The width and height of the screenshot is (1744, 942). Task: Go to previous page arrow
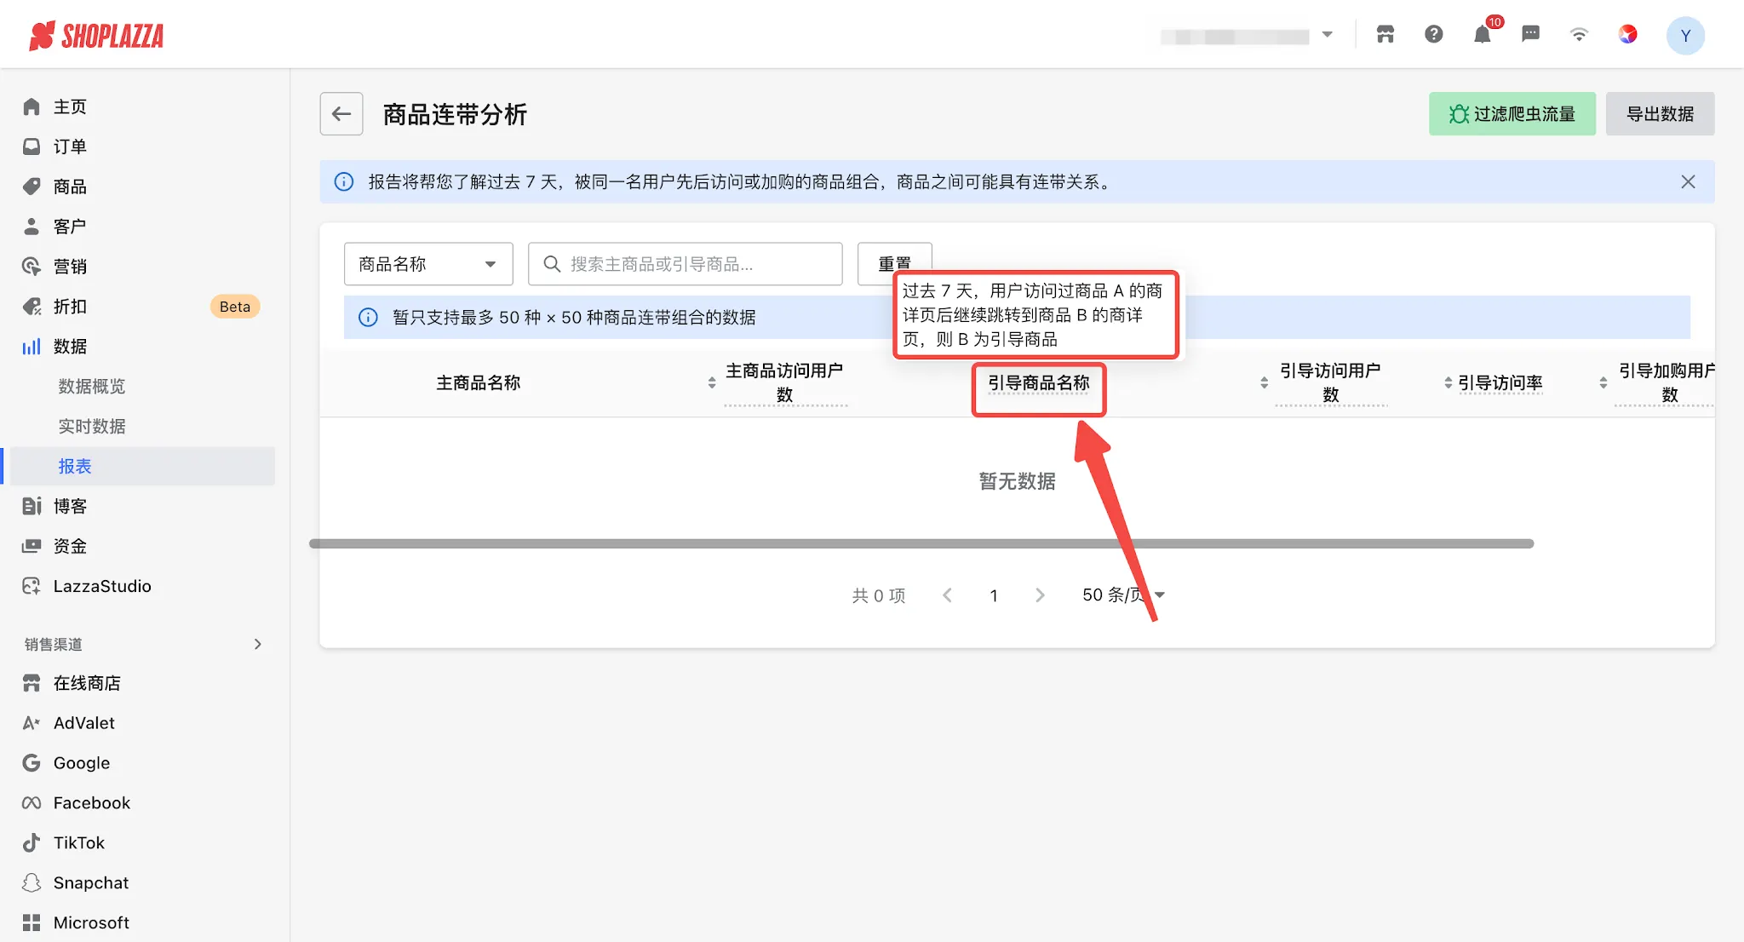[947, 595]
